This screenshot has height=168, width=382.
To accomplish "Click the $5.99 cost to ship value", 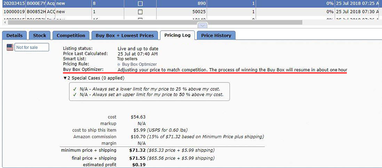I will (x=139, y=130).
